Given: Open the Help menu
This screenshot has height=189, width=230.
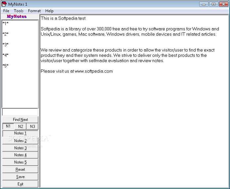Looking at the screenshot, I should point(49,11).
